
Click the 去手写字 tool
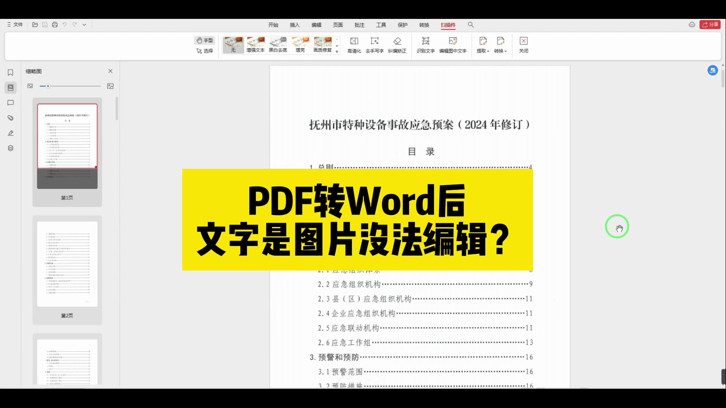pyautogui.click(x=375, y=45)
